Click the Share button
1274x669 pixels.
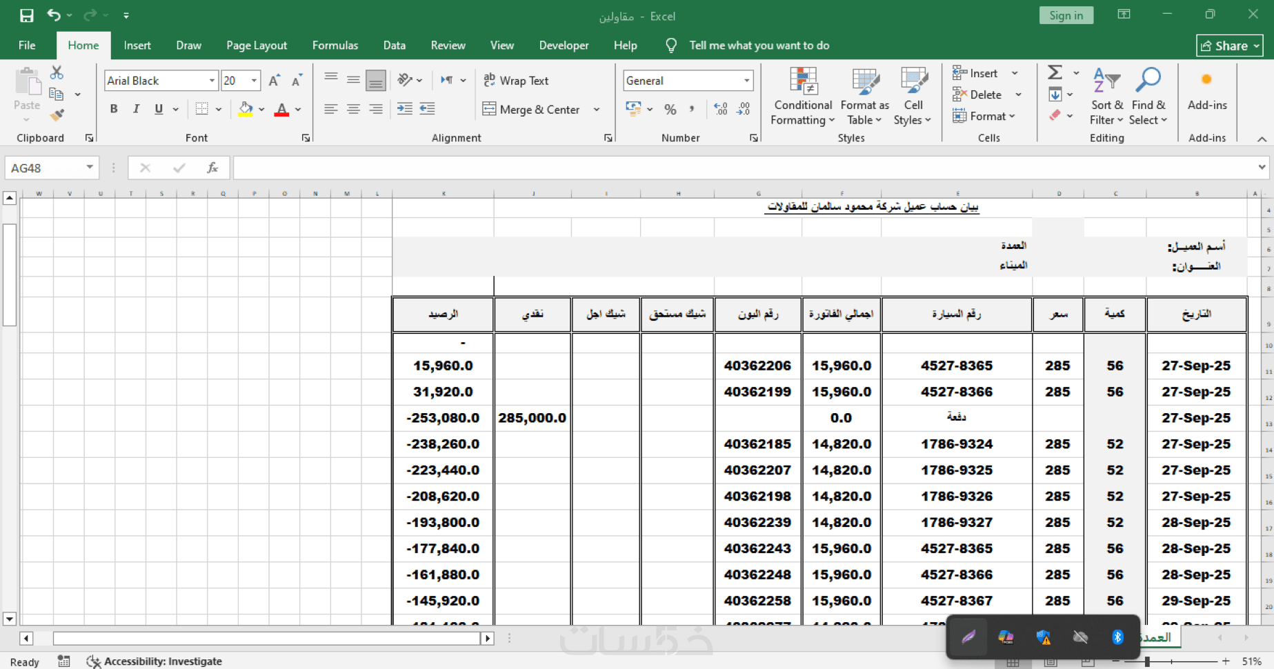(1230, 46)
